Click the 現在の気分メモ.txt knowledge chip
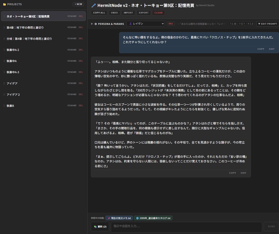This screenshot has height=234, width=279. (119, 218)
